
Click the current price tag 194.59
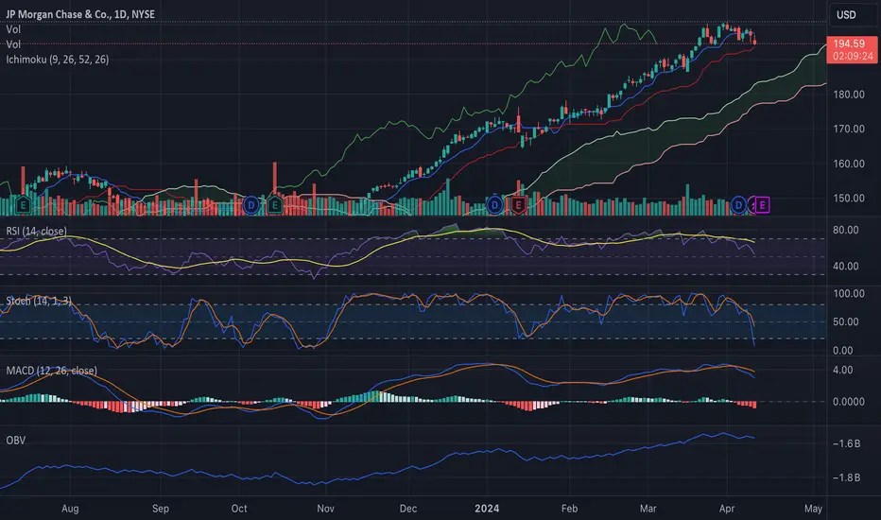pyautogui.click(x=849, y=43)
